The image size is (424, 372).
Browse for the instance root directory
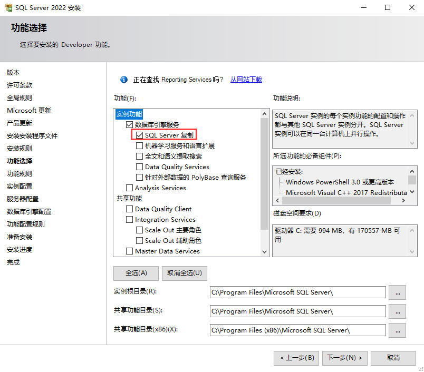397,292
